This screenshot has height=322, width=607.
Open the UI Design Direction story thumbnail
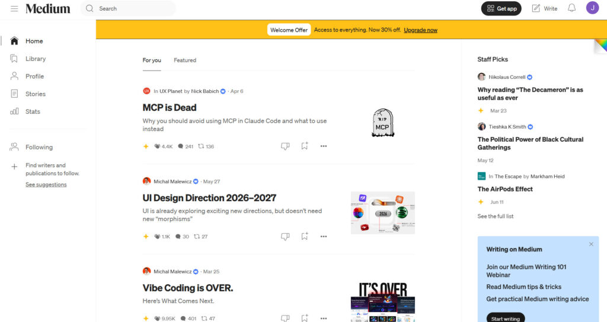point(383,213)
